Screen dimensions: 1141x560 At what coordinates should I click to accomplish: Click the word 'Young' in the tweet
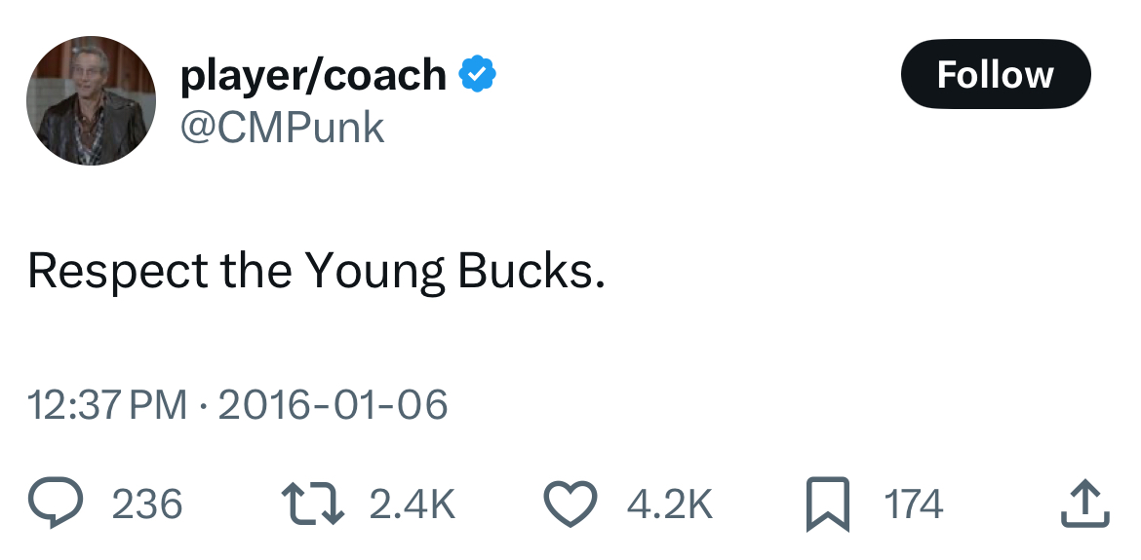point(374,272)
